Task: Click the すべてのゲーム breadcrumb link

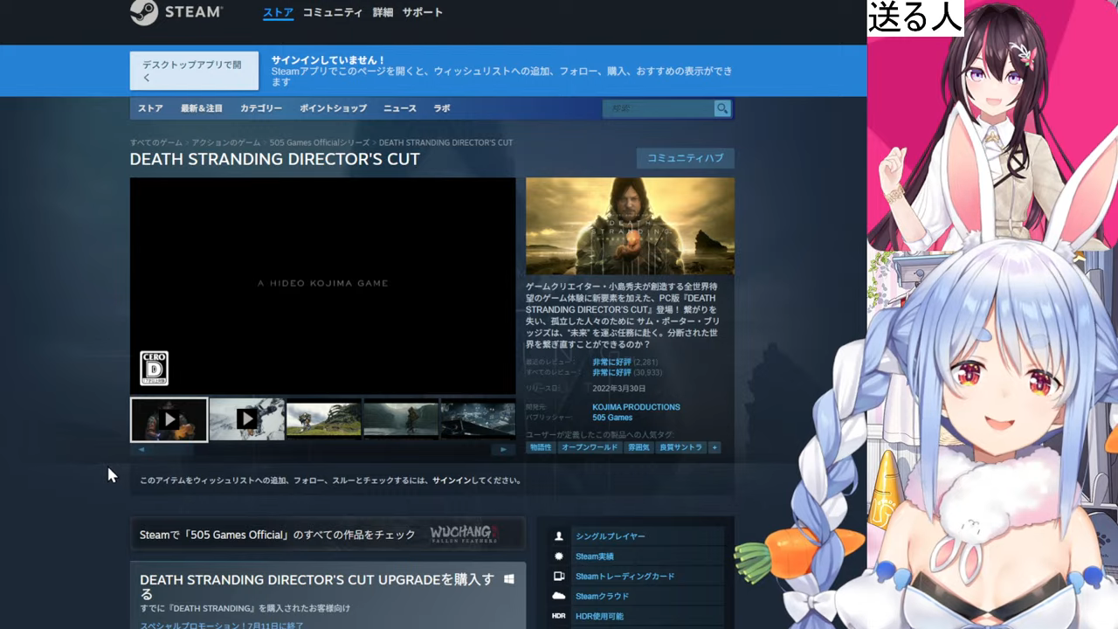Action: pos(156,142)
